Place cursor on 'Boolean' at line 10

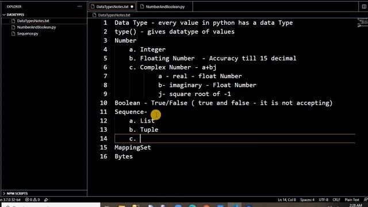click(x=127, y=103)
